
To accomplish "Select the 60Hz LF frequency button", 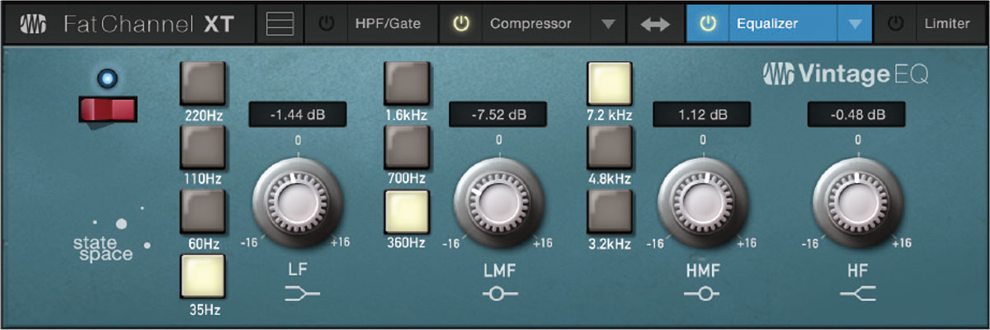I will [202, 212].
